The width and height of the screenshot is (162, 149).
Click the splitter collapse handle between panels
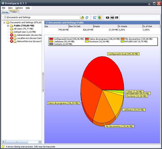click(x=43, y=74)
